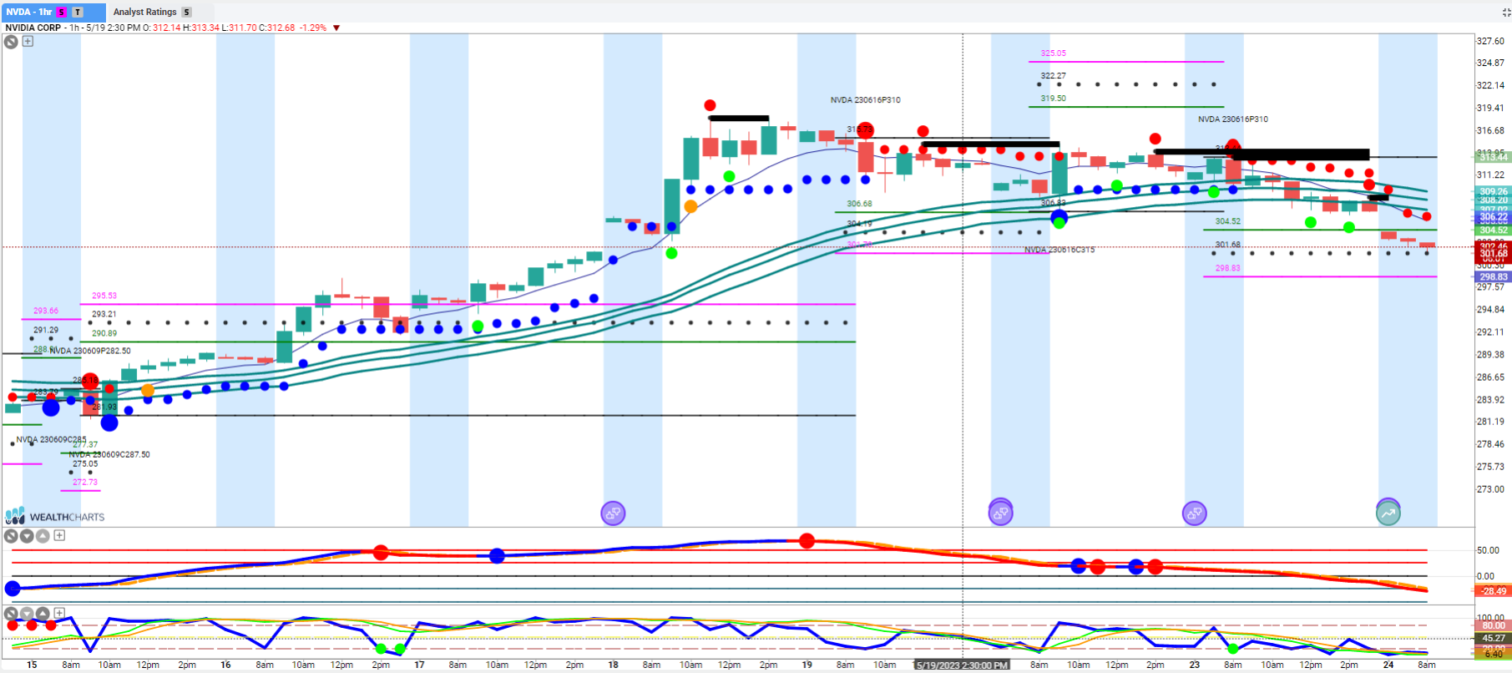Click the S badge on Analyst Ratings tab
The image size is (1512, 673).
[187, 12]
